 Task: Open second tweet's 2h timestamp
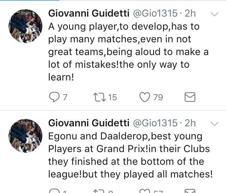click(190, 123)
